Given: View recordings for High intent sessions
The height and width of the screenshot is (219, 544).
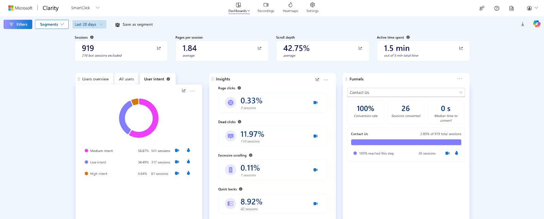Looking at the screenshot, I should 177,173.
